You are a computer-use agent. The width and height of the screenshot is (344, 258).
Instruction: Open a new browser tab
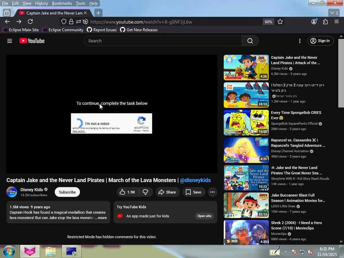98,13
